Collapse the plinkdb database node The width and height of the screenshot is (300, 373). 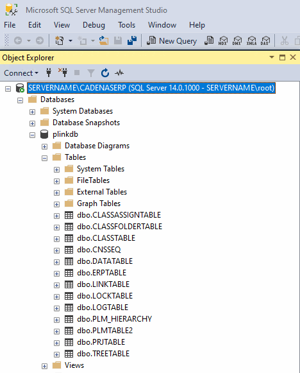[x=32, y=135]
